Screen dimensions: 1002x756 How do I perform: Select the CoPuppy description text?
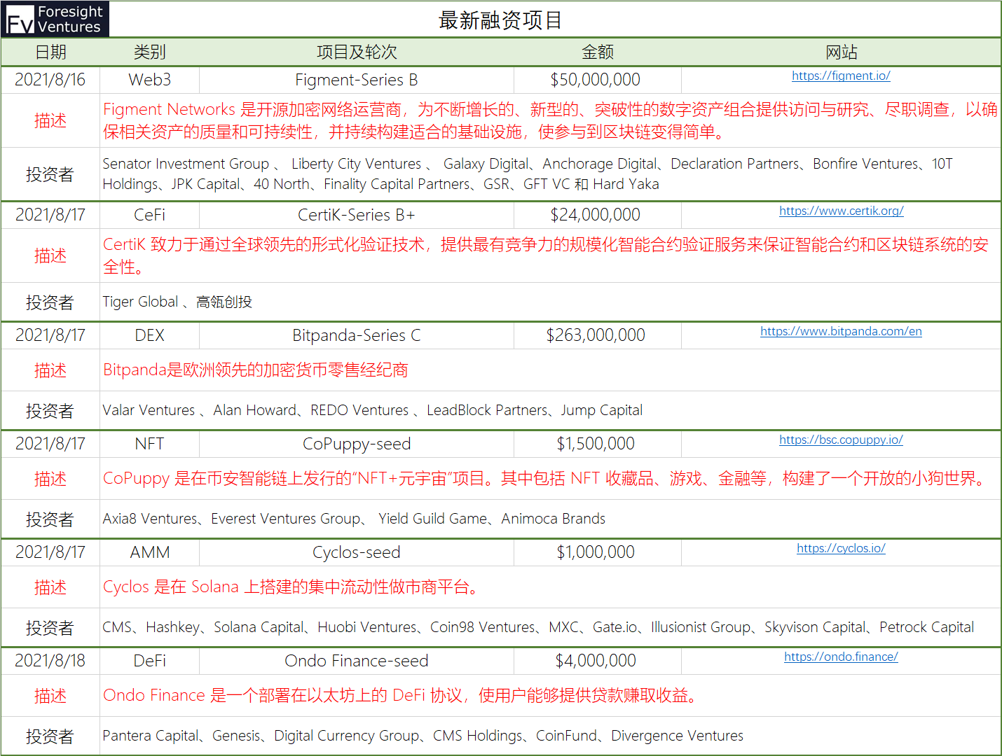[x=544, y=478]
